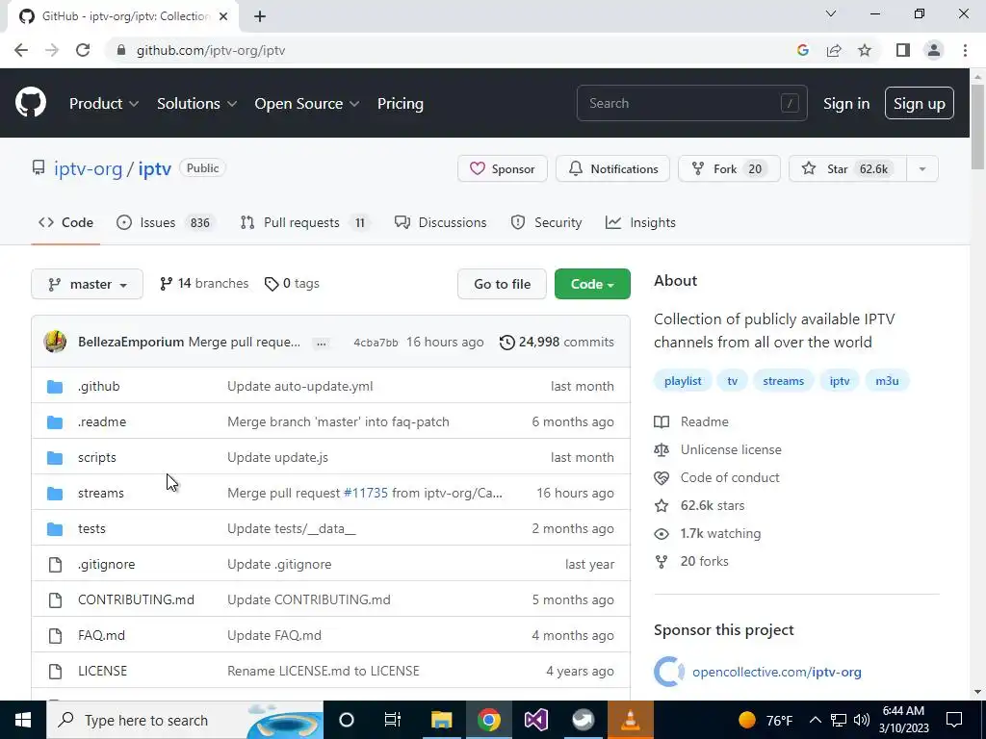
Task: Open new browser tab with plus icon
Action: (260, 16)
